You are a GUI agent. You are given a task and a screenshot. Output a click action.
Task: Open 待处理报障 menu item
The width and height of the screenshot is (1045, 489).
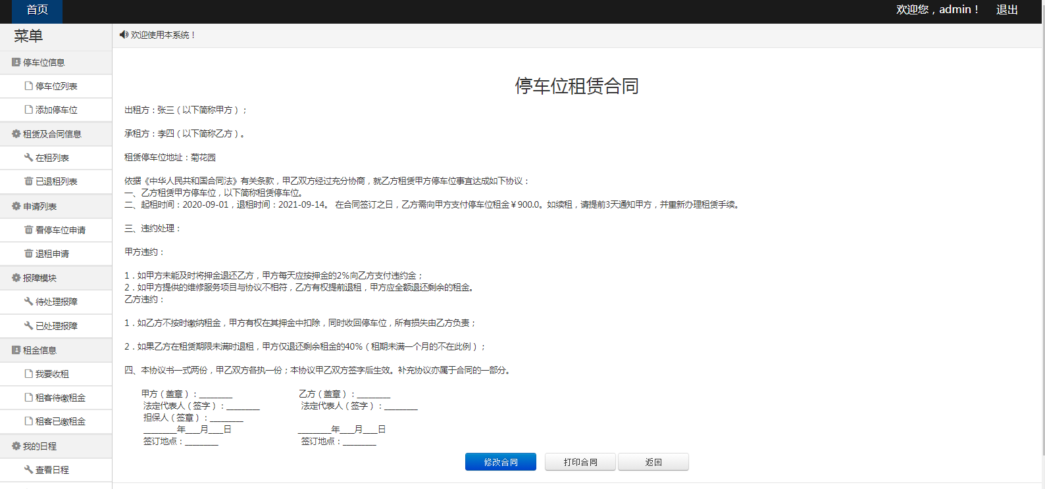pos(56,302)
